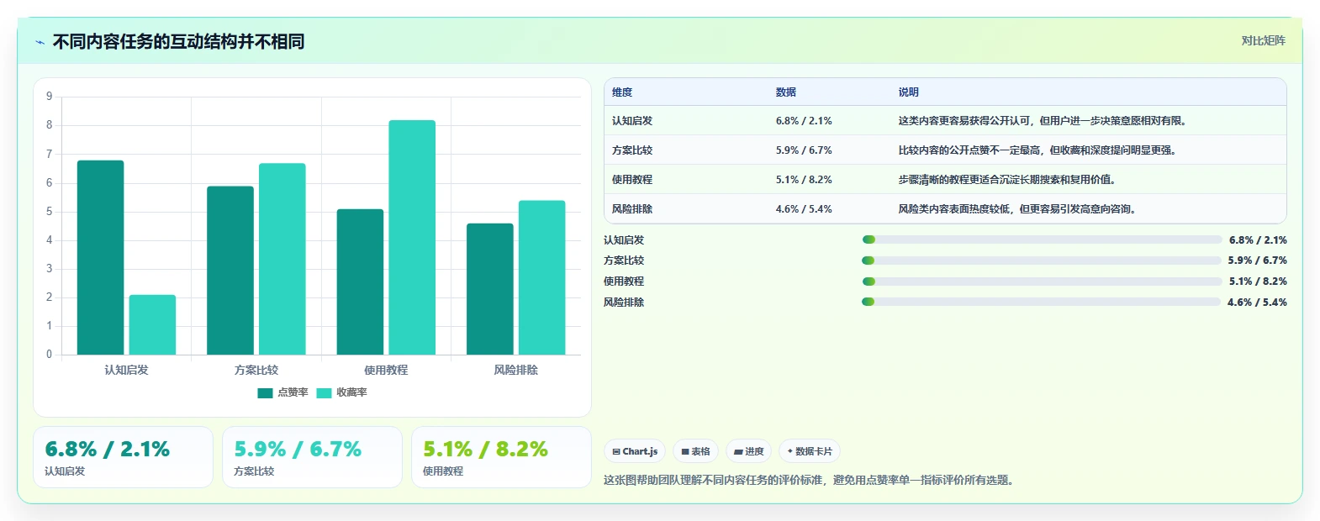Click the 方案比较 progress bar track
Viewport: 1320px width, 521px height.
[x=1041, y=260]
